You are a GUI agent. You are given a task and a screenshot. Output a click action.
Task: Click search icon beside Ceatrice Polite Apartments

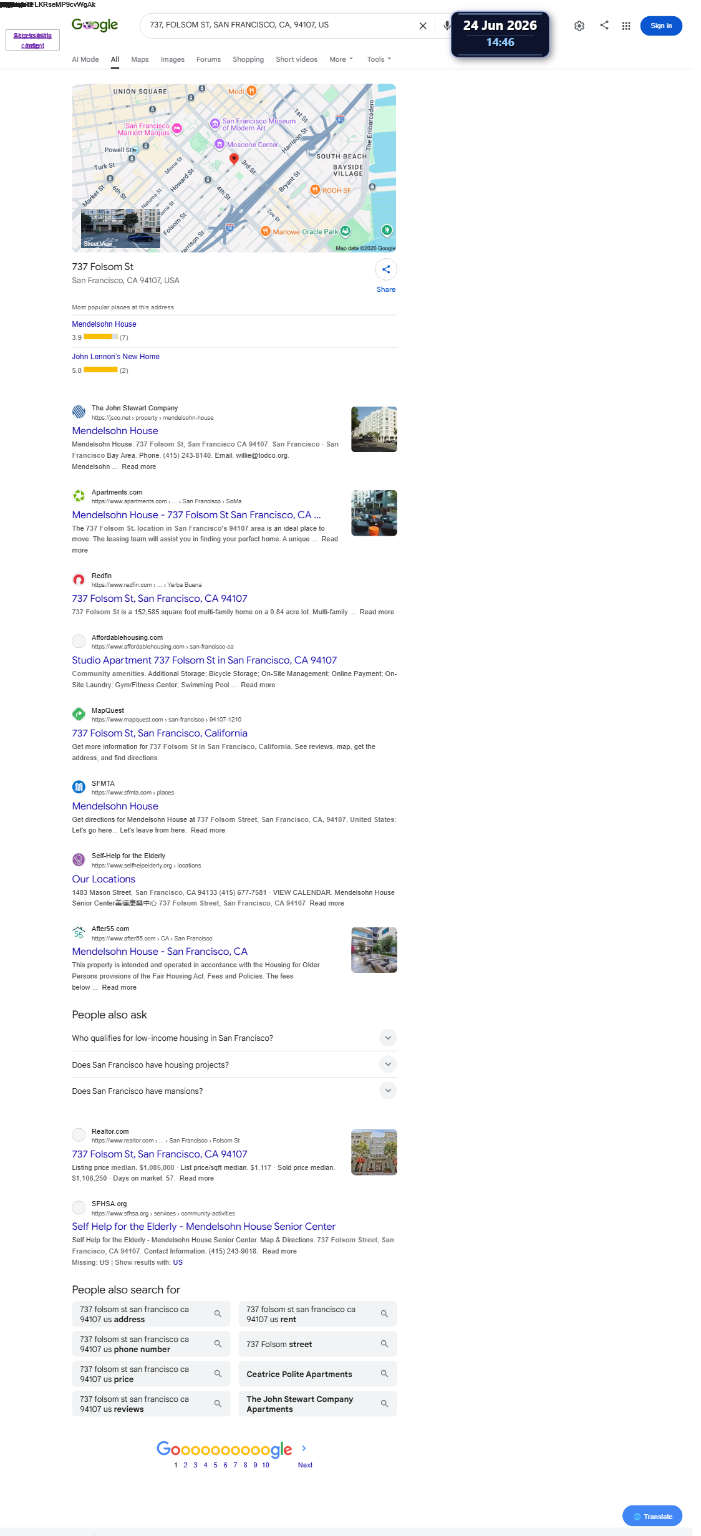384,1374
